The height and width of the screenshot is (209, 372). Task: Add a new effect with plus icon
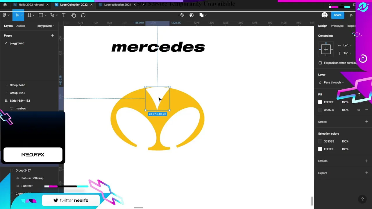pos(366,161)
